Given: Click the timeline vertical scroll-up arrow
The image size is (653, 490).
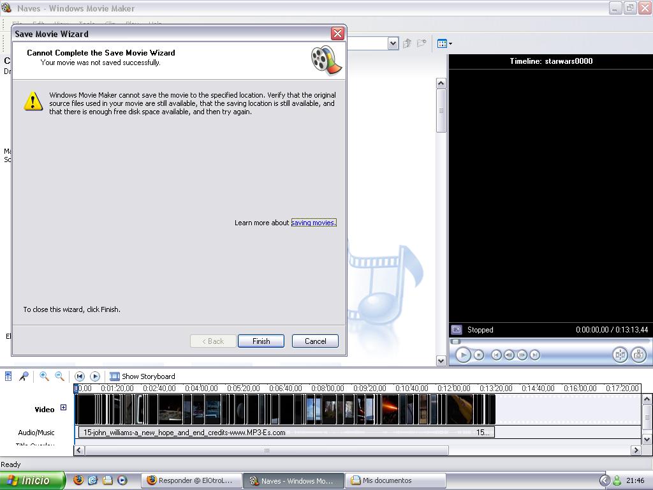Looking at the screenshot, I should (x=647, y=399).
